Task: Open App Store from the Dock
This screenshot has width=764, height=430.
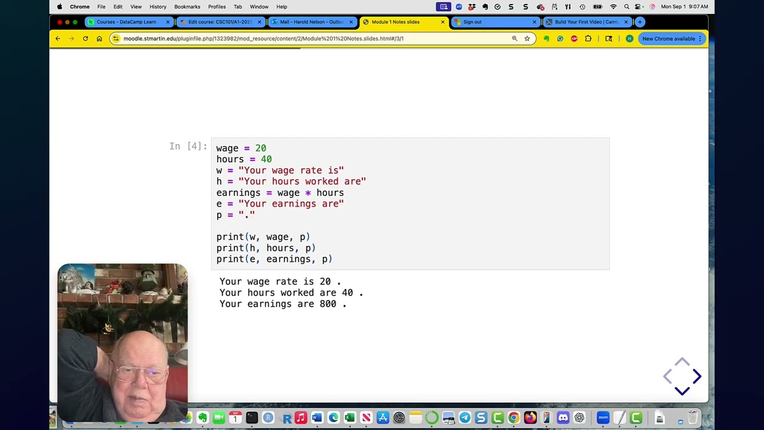Action: [x=383, y=418]
